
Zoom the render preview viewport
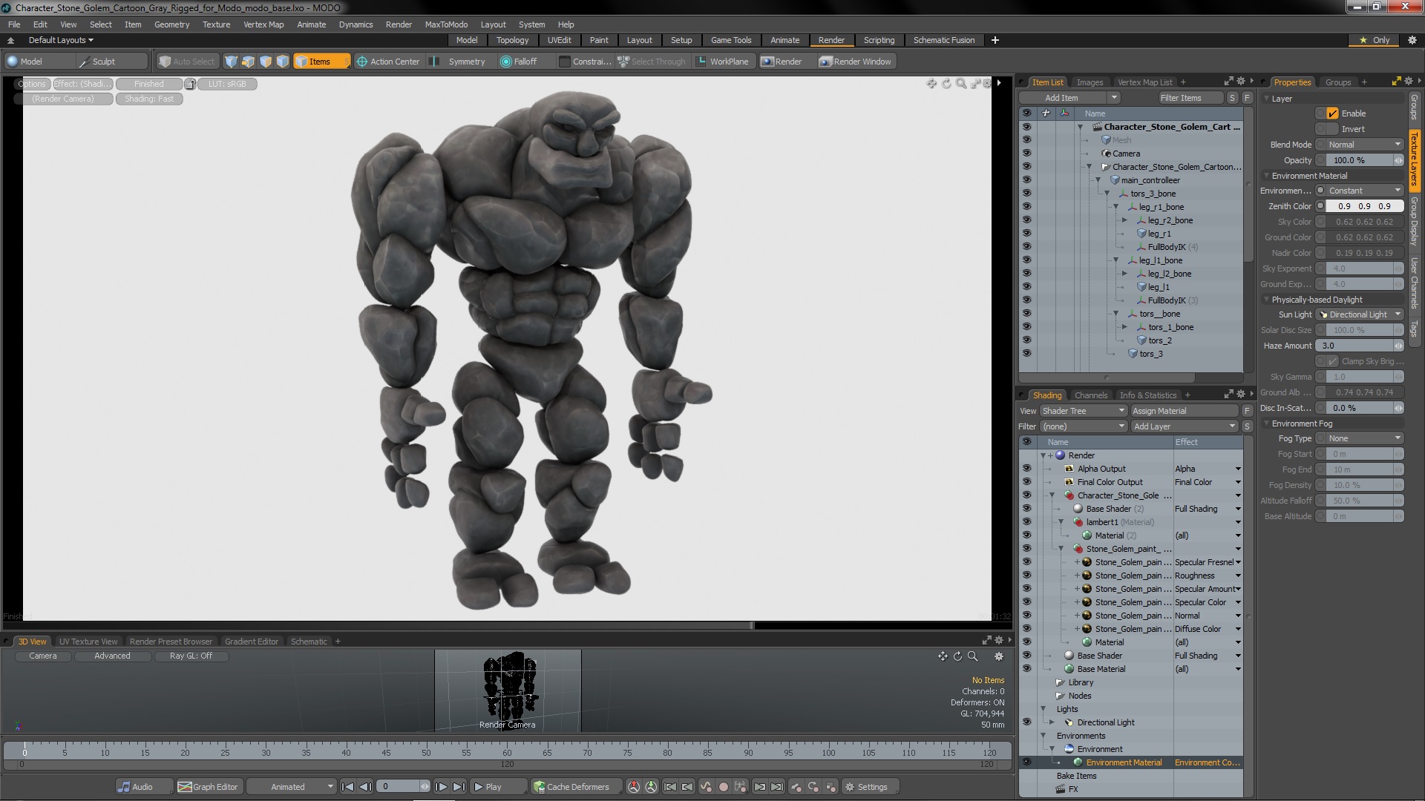tap(961, 83)
